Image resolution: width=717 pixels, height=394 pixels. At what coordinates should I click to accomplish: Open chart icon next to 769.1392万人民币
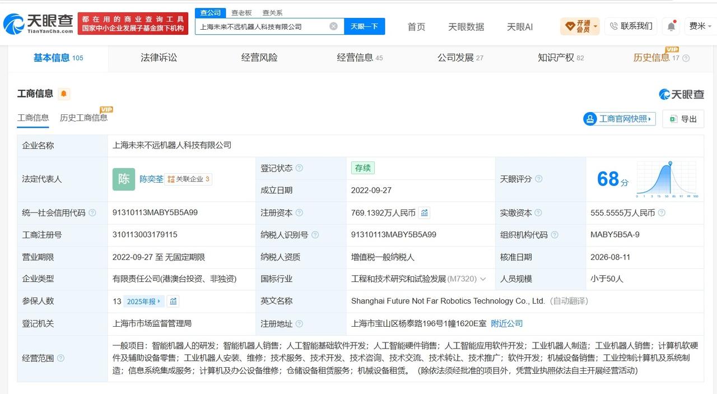[x=425, y=213]
